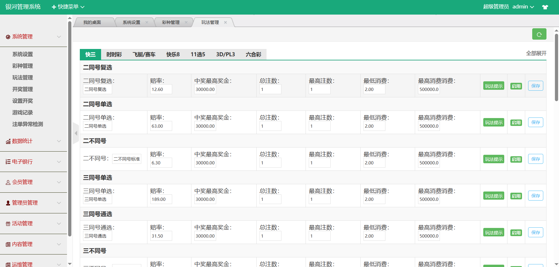The width and height of the screenshot is (559, 267).
Task: Click 保存 button for 二同号单选
Action: [535, 122]
